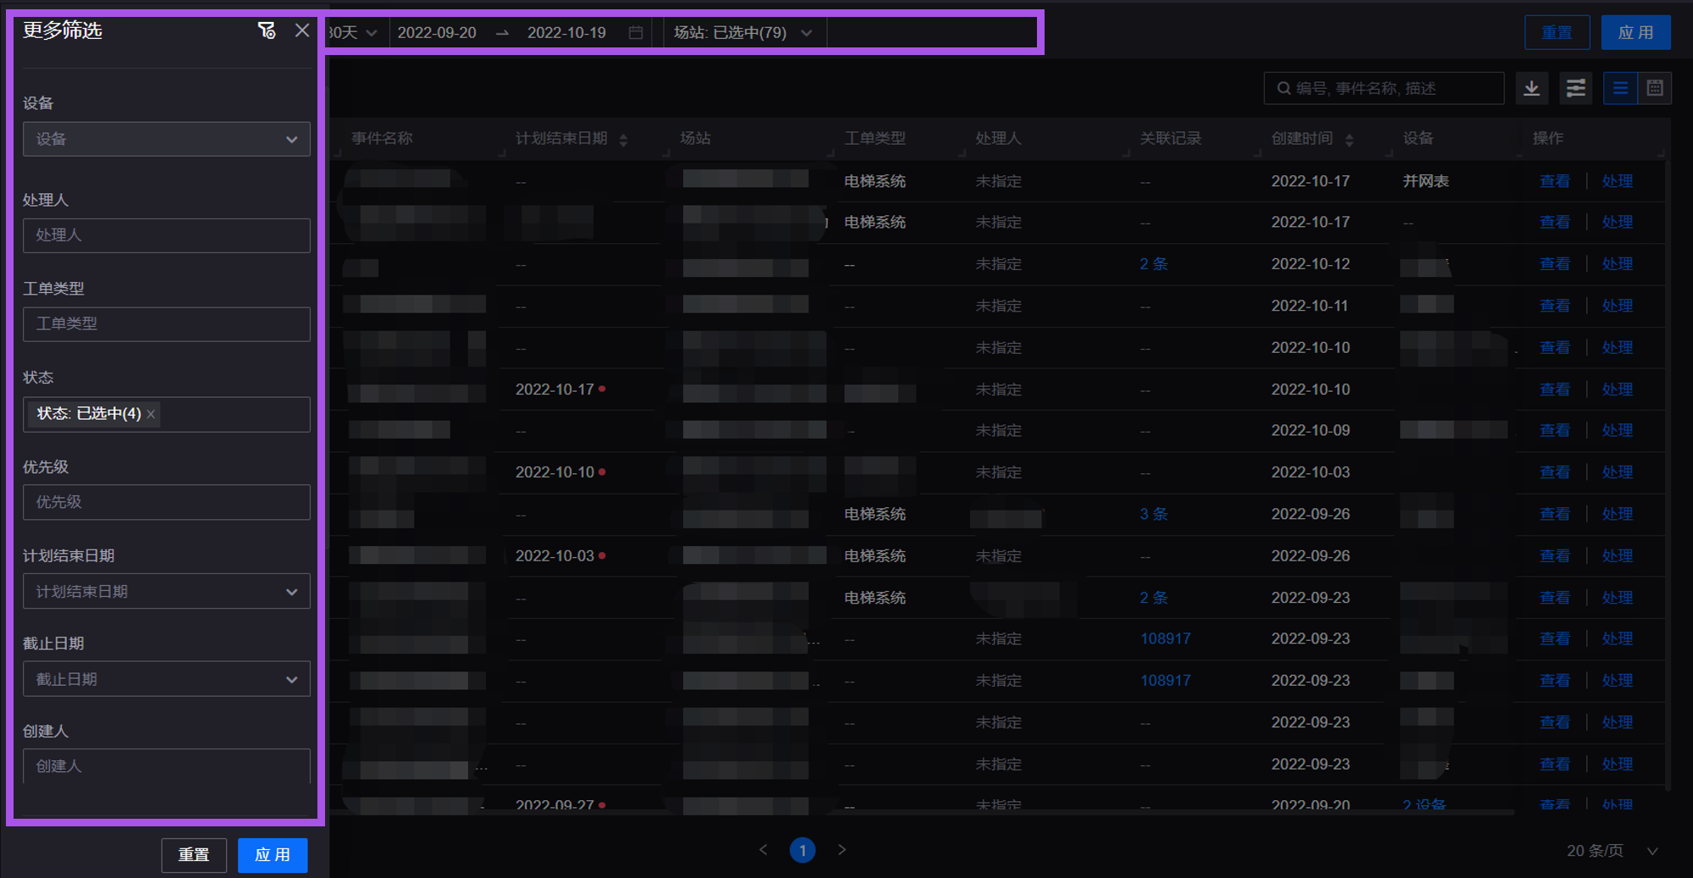The height and width of the screenshot is (878, 1693).
Task: Open column settings sliders icon
Action: point(1575,88)
